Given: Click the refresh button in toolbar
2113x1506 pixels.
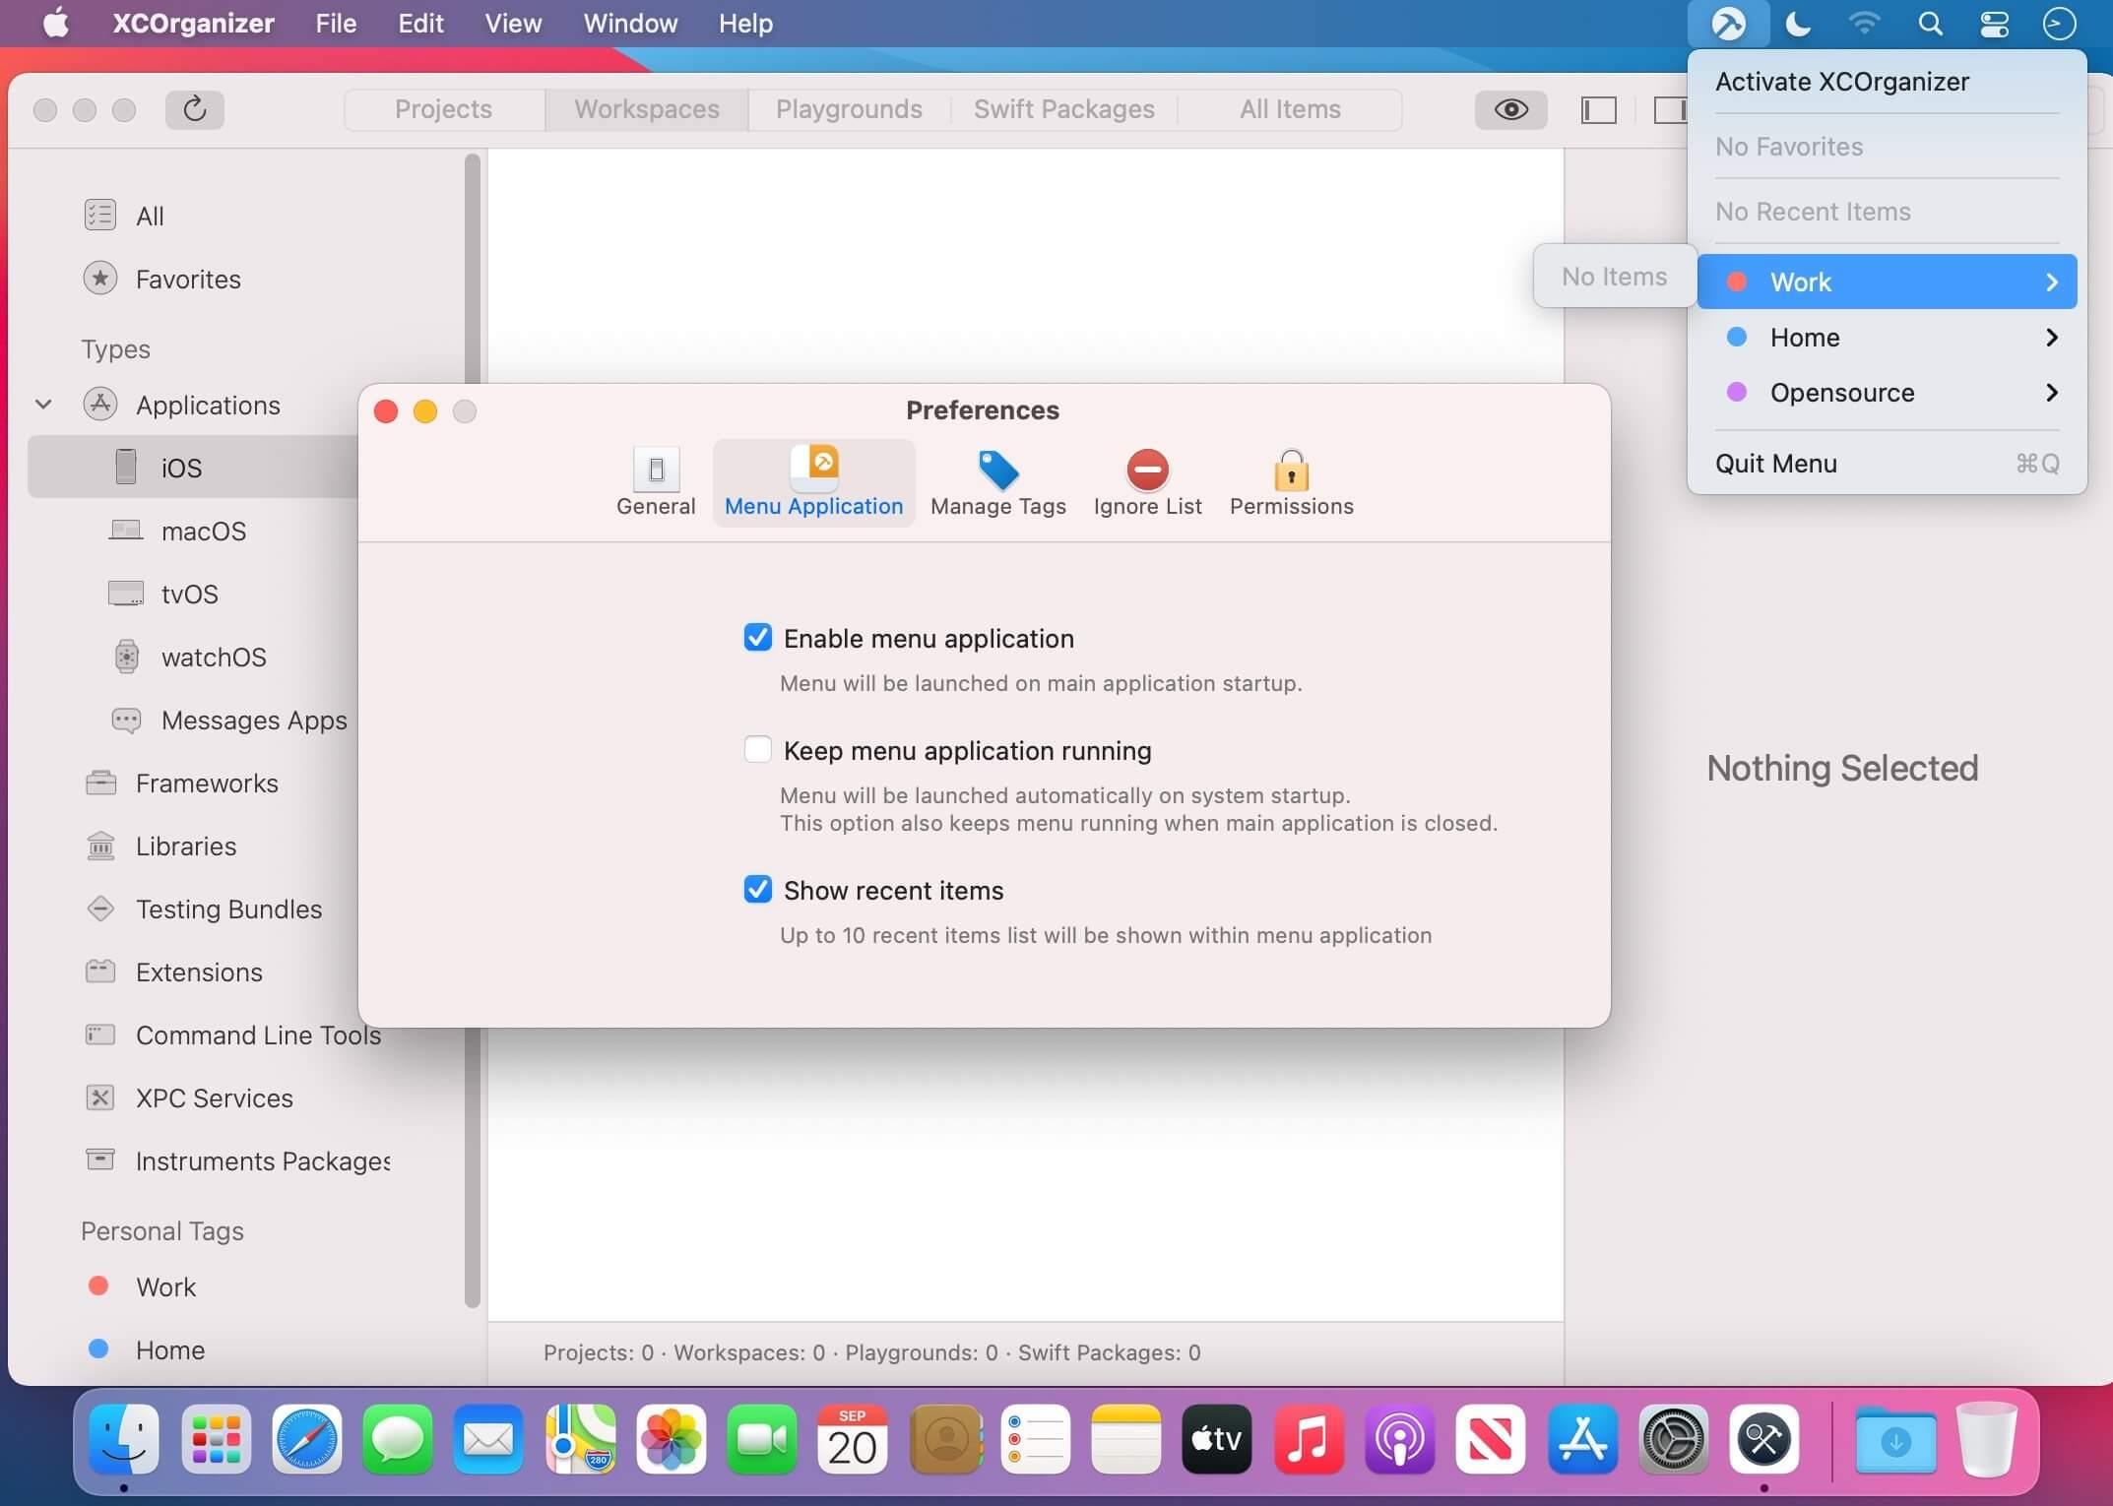Looking at the screenshot, I should pos(194,109).
